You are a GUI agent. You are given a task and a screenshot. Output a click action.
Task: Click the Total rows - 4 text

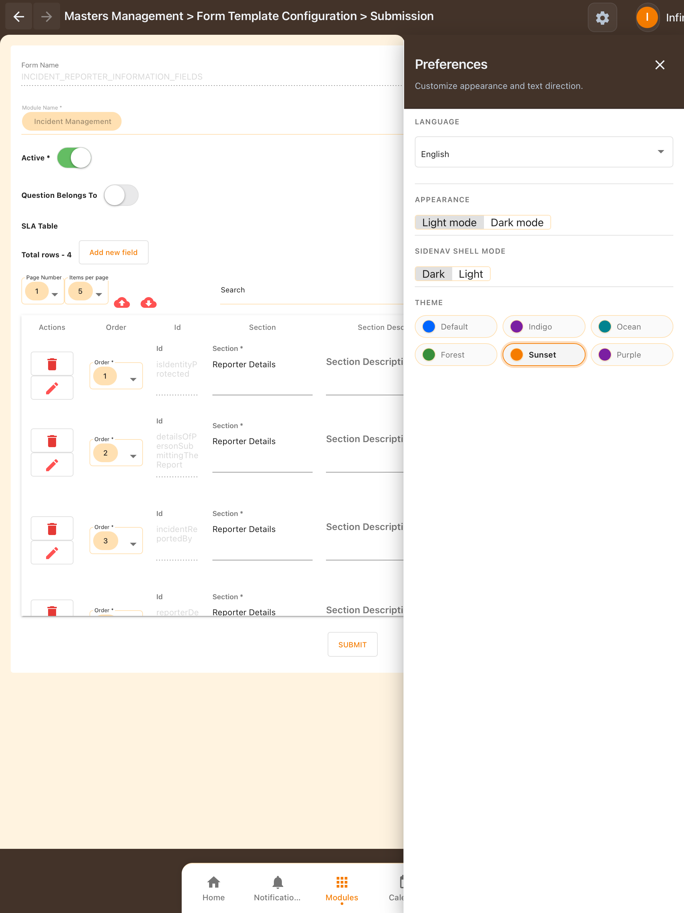coord(46,255)
